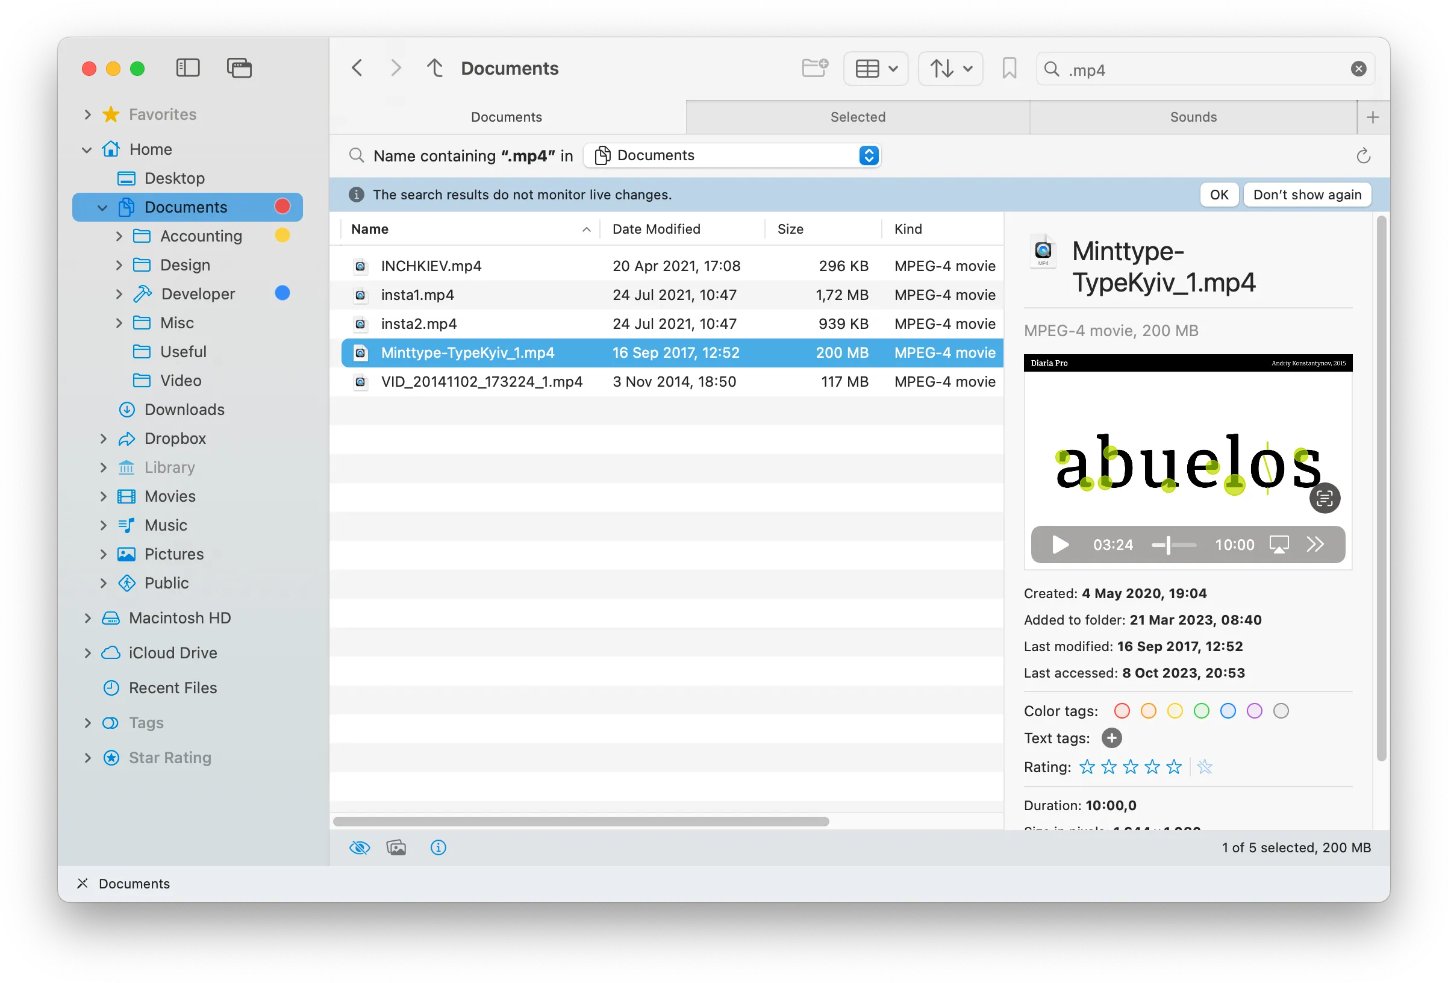Toggle the preview image icon in status bar
This screenshot has width=1448, height=983.
(396, 847)
